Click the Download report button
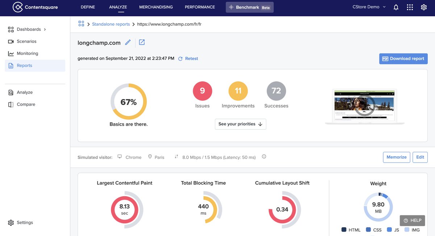Screen dimensions: 435x236 coord(403,59)
